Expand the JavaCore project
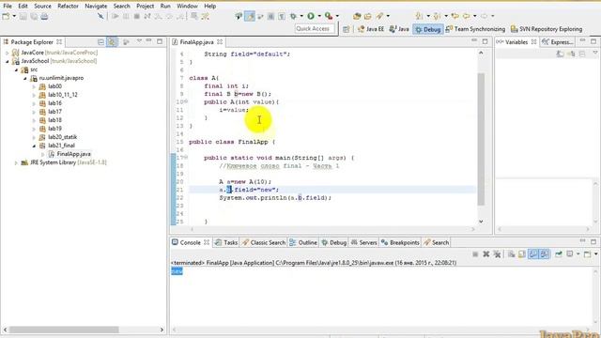This screenshot has width=601, height=338. click(7, 53)
